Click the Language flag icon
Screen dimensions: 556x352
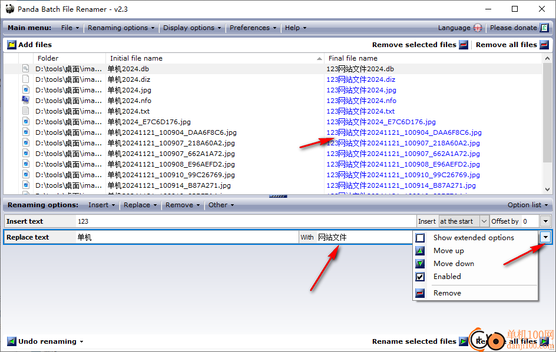tap(478, 28)
